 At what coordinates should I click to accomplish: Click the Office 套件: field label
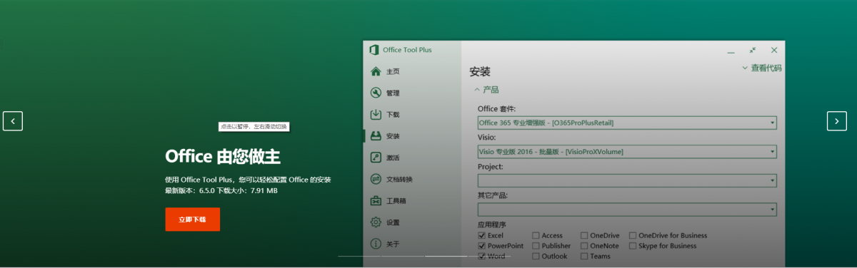point(496,109)
